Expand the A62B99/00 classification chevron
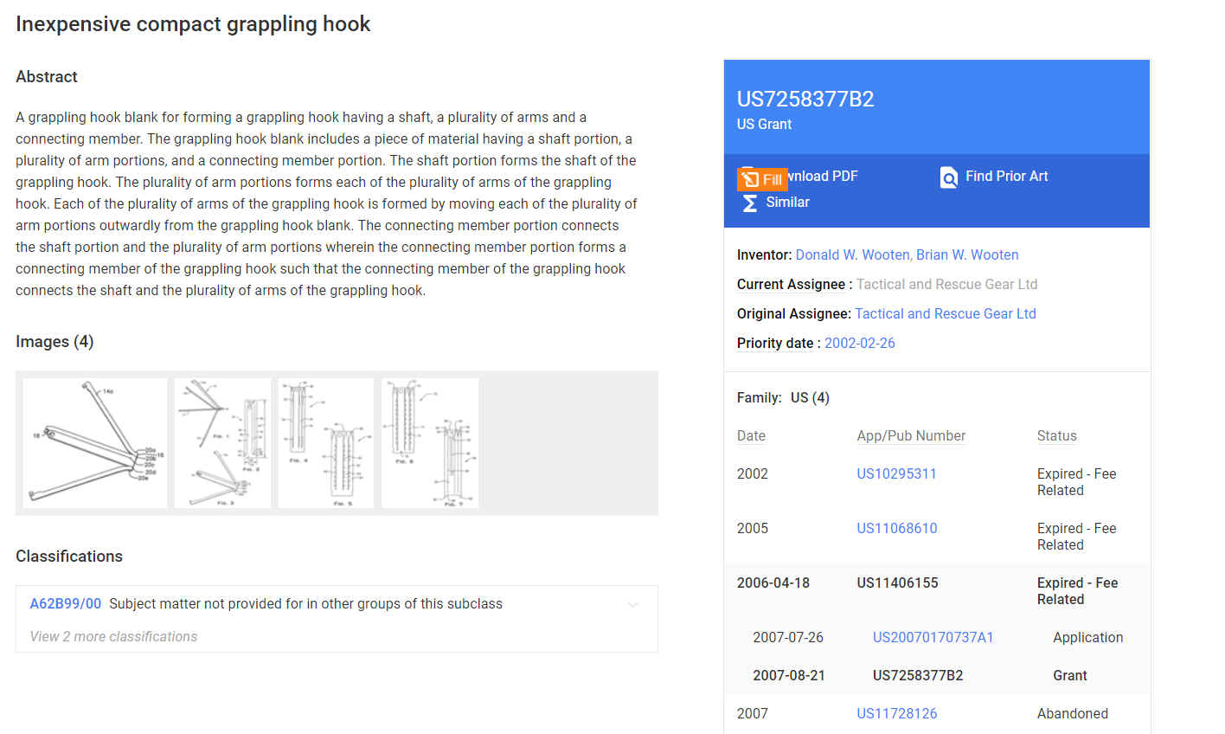 (x=633, y=604)
